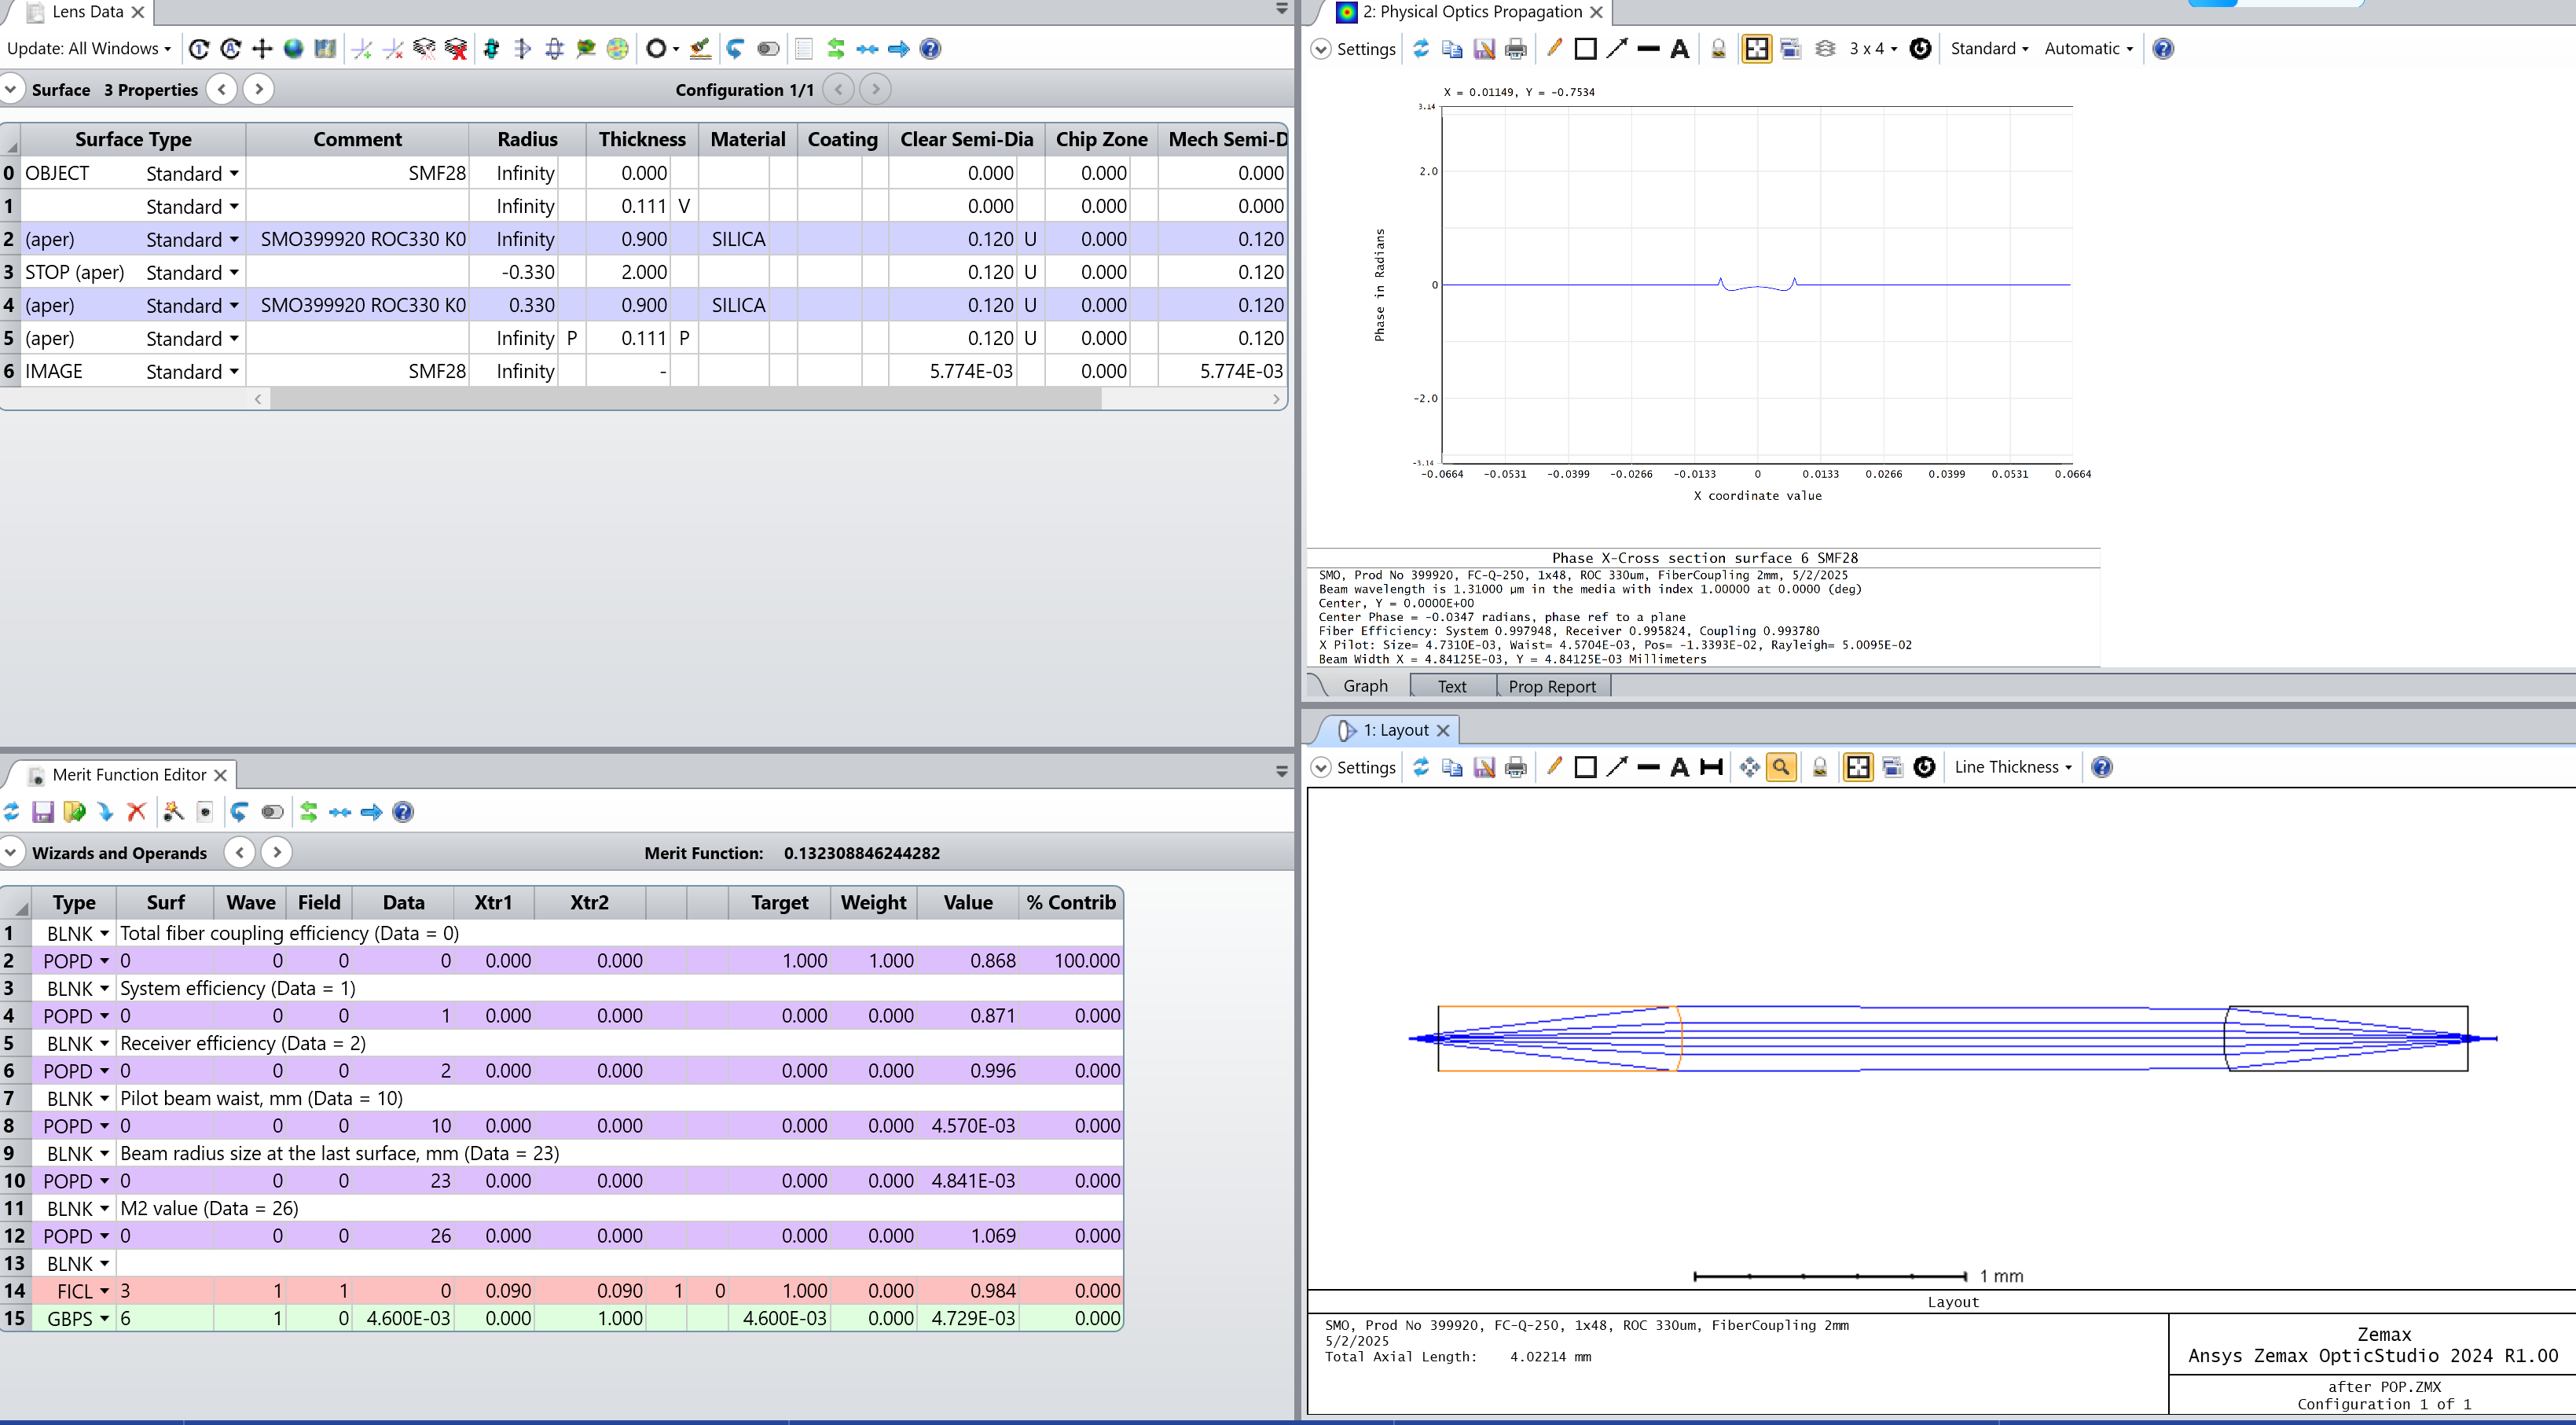Click the refresh arrows icon in POP window
Image resolution: width=2576 pixels, height=1425 pixels.
(x=1421, y=49)
